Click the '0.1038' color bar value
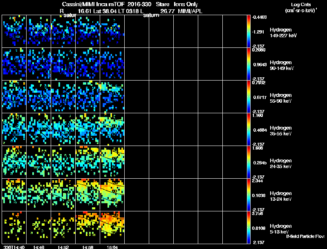Image resolution: width=327 pixels, height=249 pixels. (259, 195)
